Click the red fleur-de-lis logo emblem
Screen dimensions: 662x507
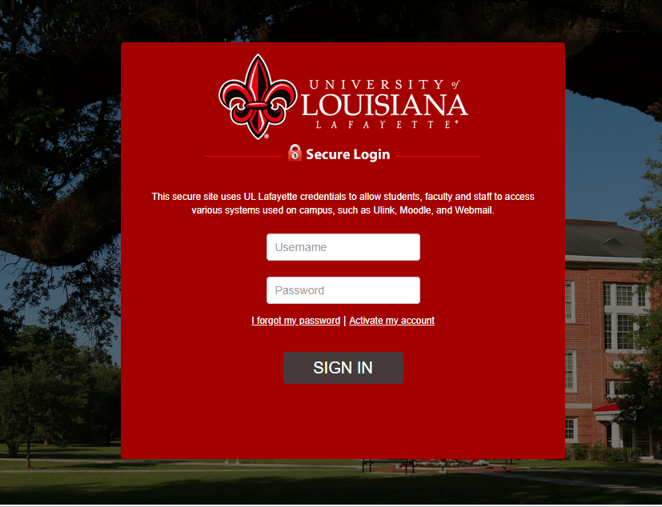point(258,97)
